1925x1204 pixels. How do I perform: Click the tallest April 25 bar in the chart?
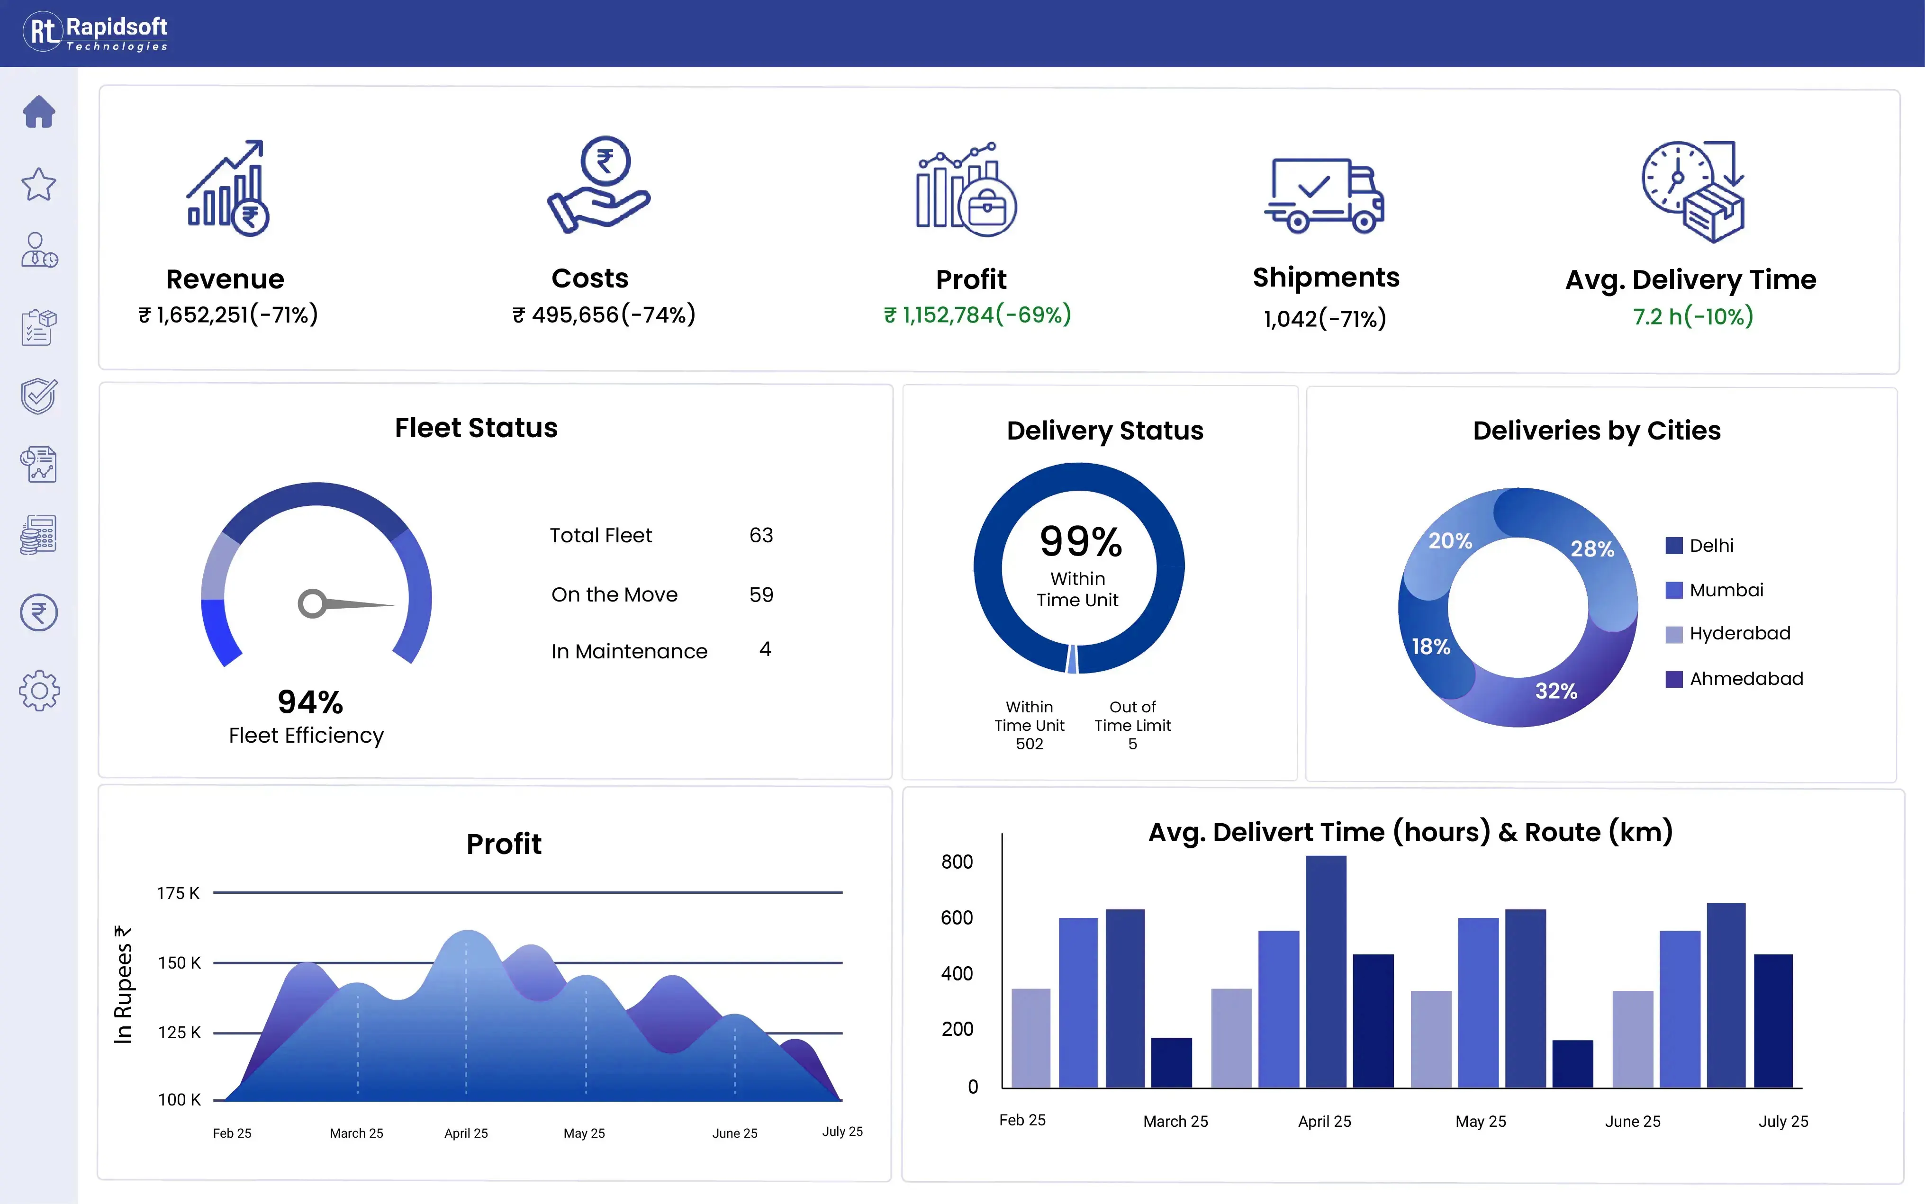click(x=1326, y=971)
